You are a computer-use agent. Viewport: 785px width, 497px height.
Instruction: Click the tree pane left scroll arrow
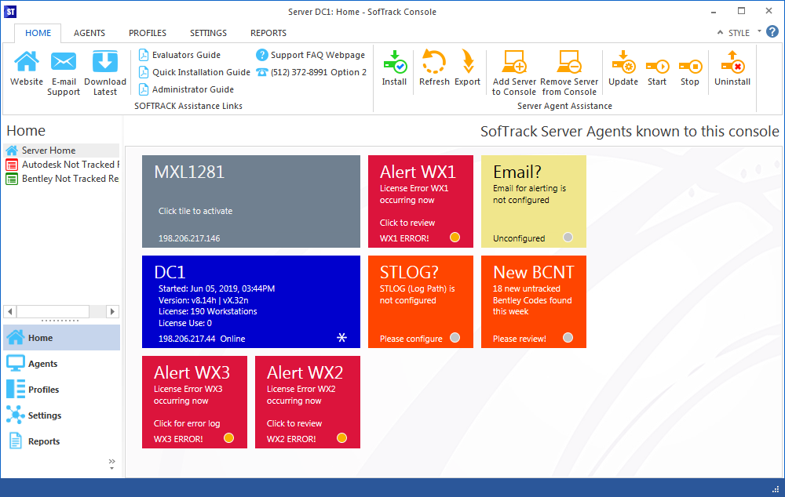pyautogui.click(x=9, y=311)
